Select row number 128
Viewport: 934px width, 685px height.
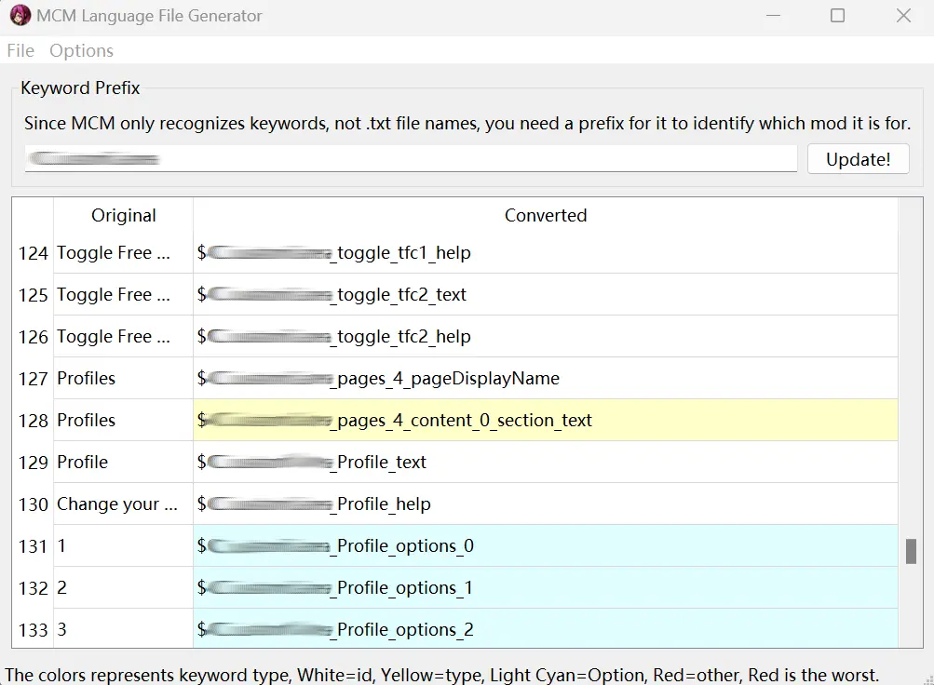(33, 420)
